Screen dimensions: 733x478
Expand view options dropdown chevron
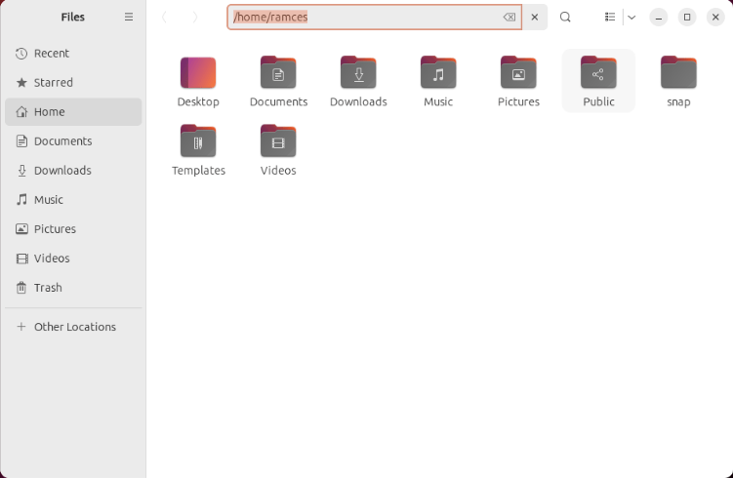point(631,18)
